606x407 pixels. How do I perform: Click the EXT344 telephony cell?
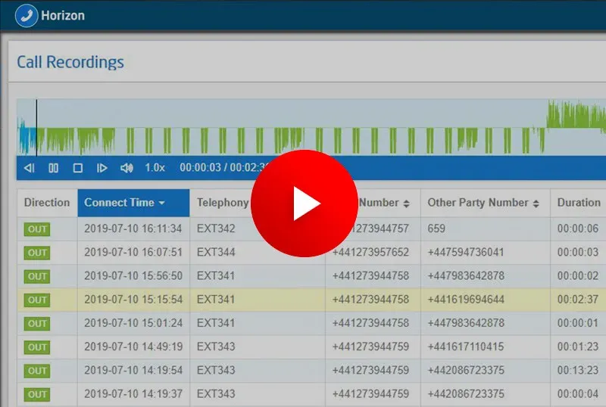(x=216, y=252)
